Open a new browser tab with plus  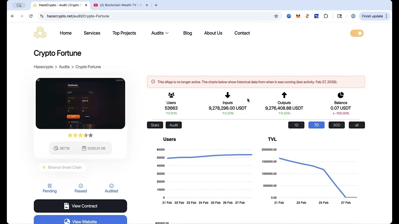point(156,5)
